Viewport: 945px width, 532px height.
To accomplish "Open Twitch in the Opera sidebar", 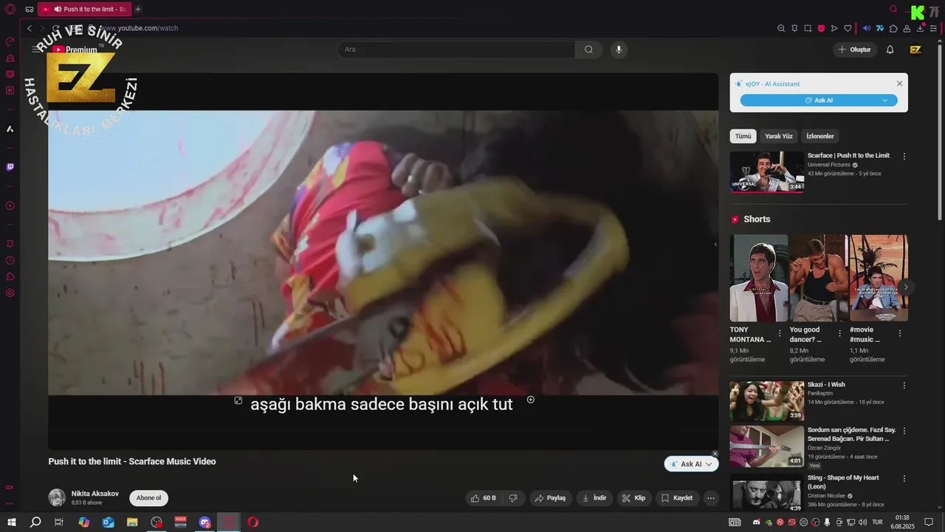I will click(x=10, y=167).
